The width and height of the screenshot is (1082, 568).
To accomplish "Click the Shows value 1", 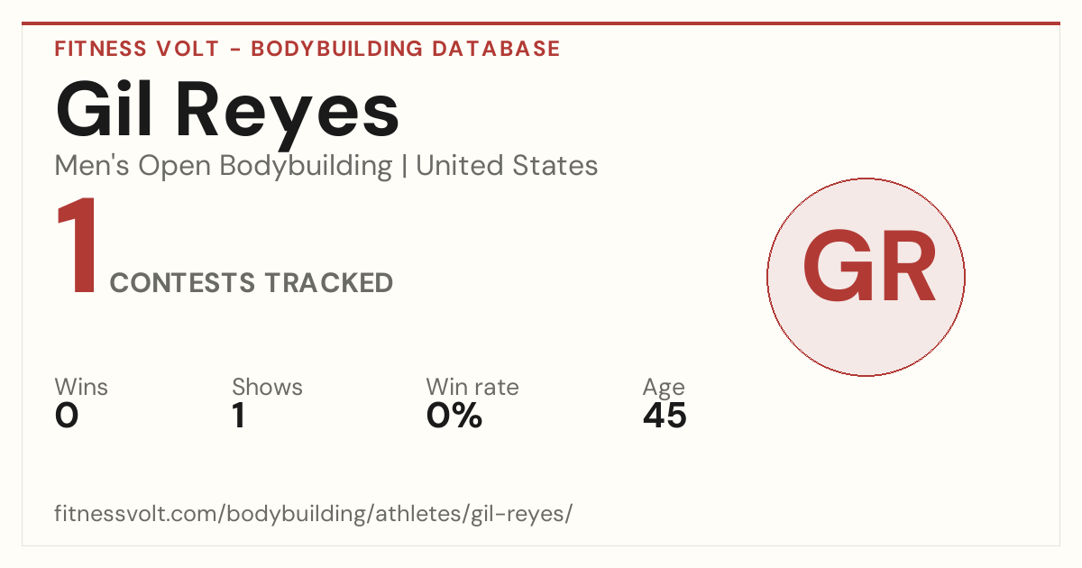I will pyautogui.click(x=239, y=416).
